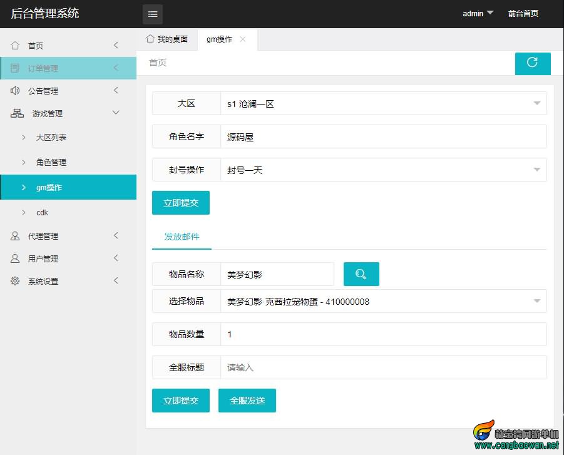
Task: Click the refresh icon button
Action: click(x=533, y=63)
